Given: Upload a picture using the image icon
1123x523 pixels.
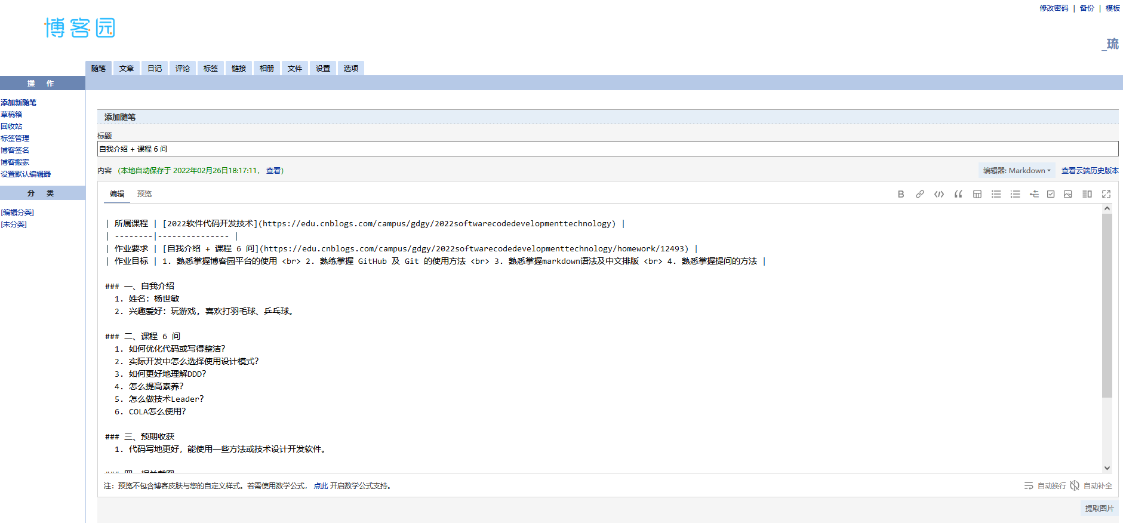Looking at the screenshot, I should pyautogui.click(x=1068, y=194).
